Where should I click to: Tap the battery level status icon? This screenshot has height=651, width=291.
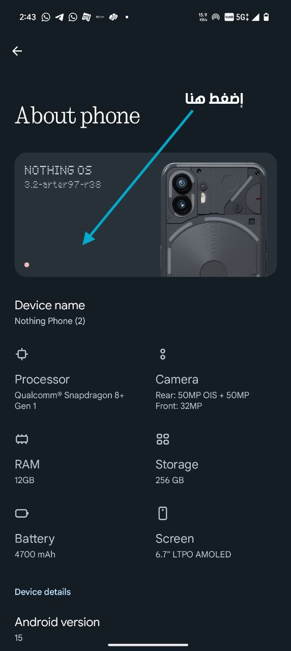click(x=266, y=17)
